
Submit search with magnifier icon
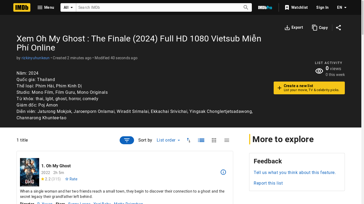pyautogui.click(x=246, y=7)
